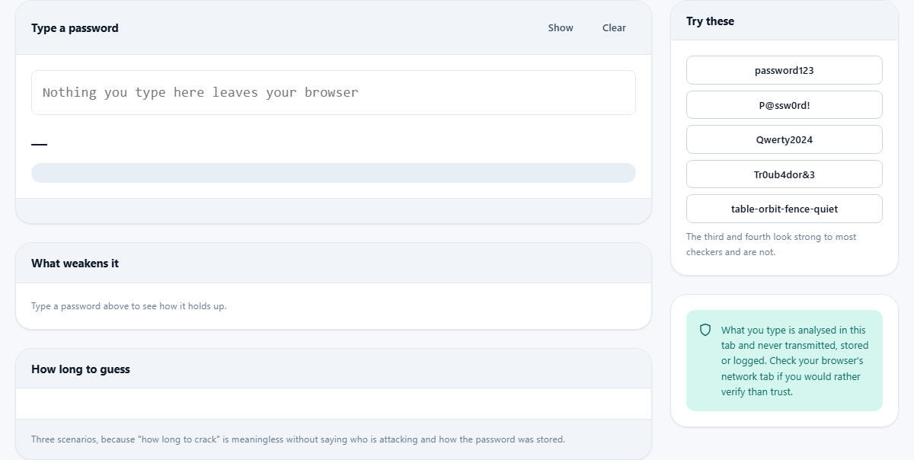Click the dash strength label placeholder

click(x=39, y=144)
